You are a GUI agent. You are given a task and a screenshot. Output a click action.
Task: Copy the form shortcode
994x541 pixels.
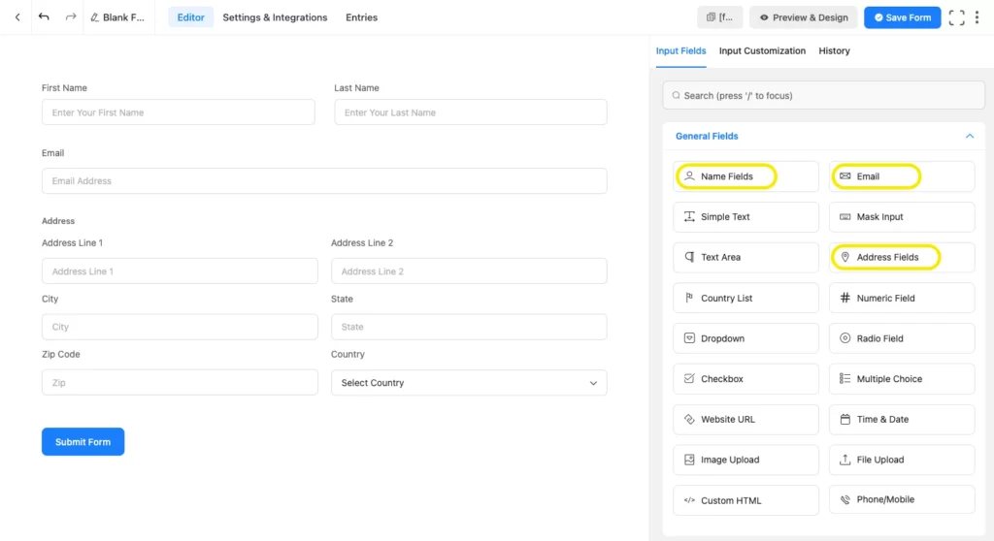point(719,17)
